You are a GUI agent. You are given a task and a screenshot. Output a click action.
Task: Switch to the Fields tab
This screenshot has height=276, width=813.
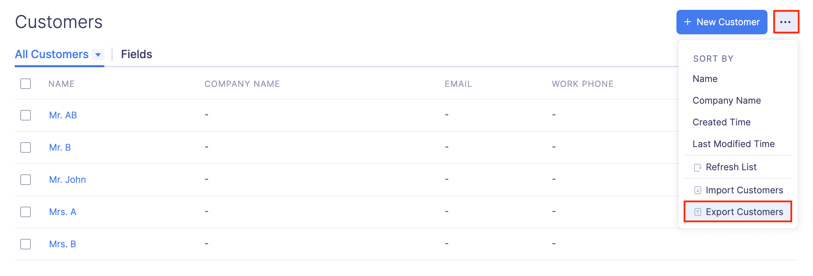(x=136, y=55)
